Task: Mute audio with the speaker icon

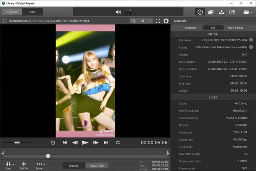Action: (118, 12)
